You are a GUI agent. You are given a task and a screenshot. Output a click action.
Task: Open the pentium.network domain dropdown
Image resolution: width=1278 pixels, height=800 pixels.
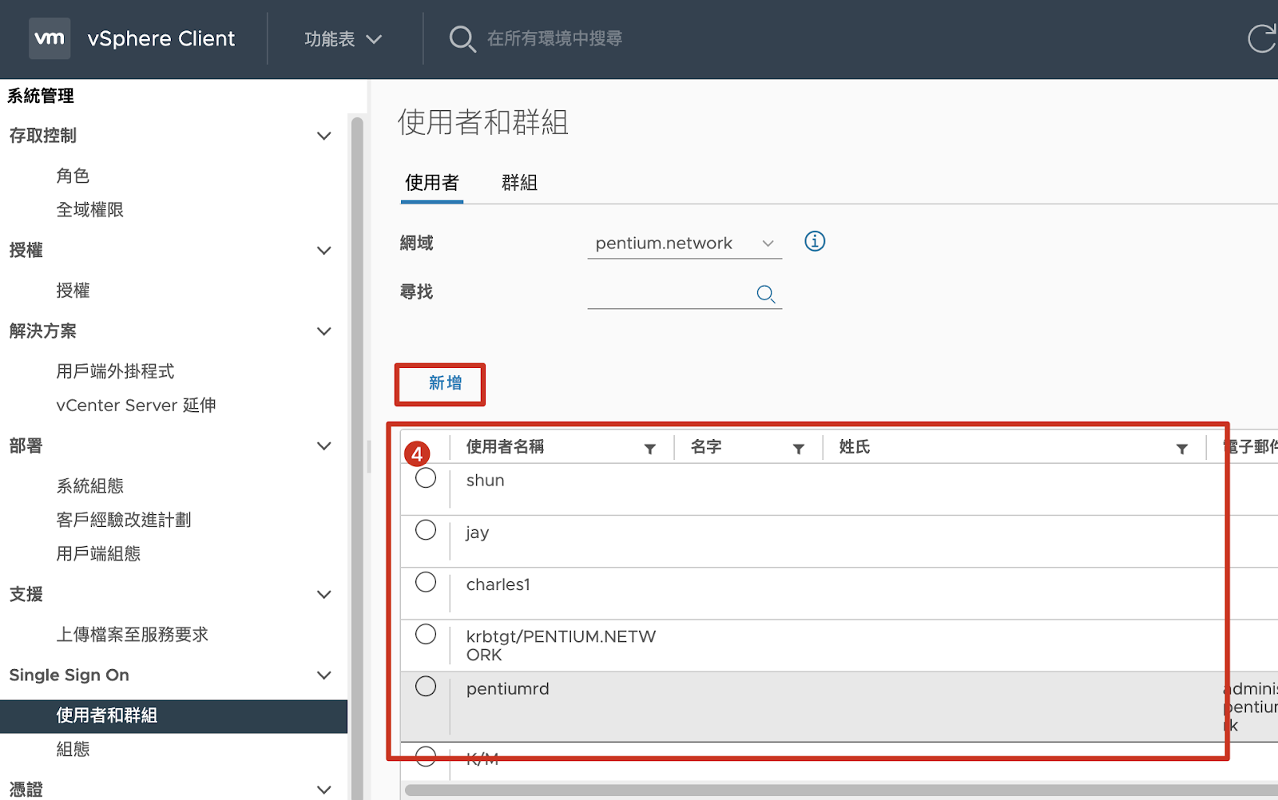(x=684, y=244)
